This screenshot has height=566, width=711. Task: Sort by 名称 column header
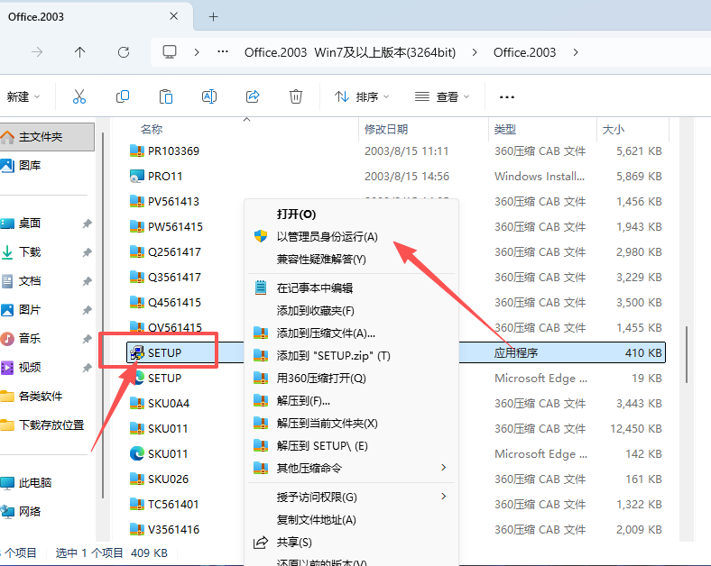pos(152,130)
